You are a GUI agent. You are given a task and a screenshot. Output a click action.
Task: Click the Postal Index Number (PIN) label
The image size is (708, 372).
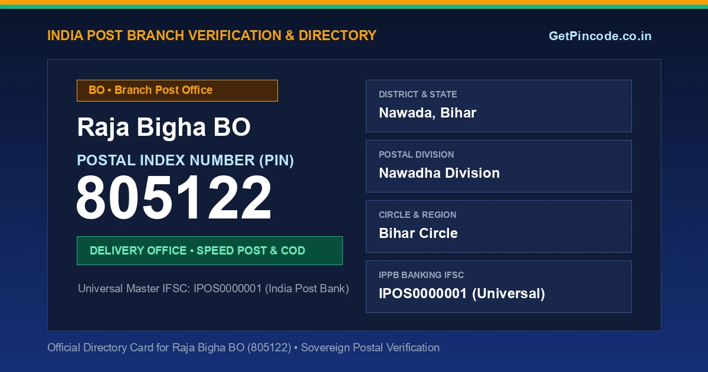coord(185,160)
